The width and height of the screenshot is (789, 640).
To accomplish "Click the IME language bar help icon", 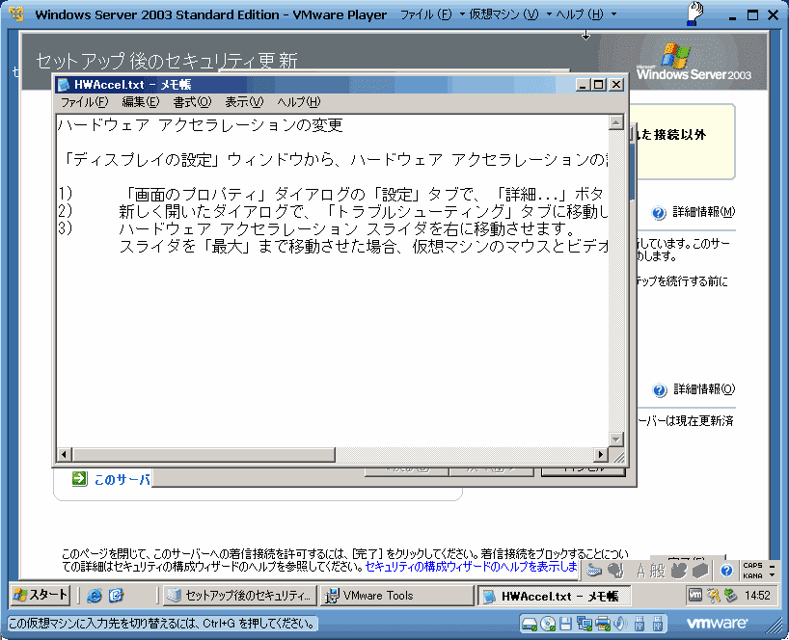I will [726, 571].
